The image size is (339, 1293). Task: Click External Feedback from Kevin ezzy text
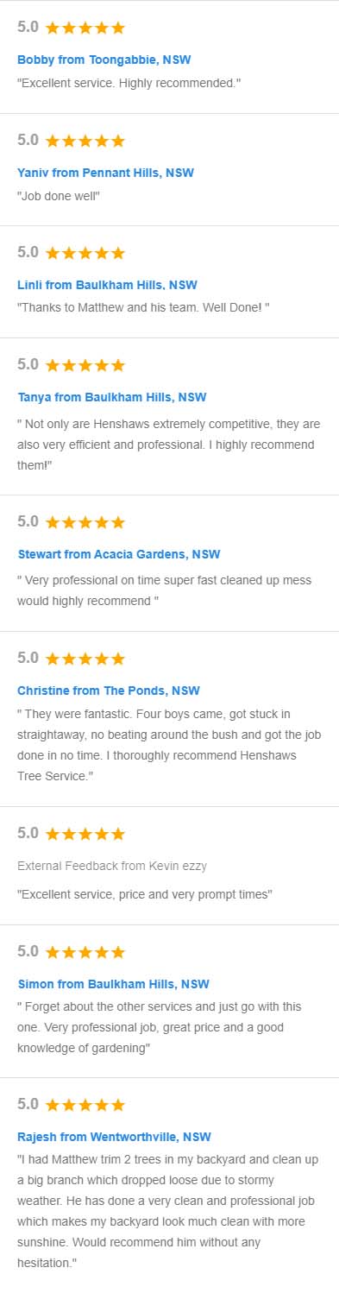(112, 866)
